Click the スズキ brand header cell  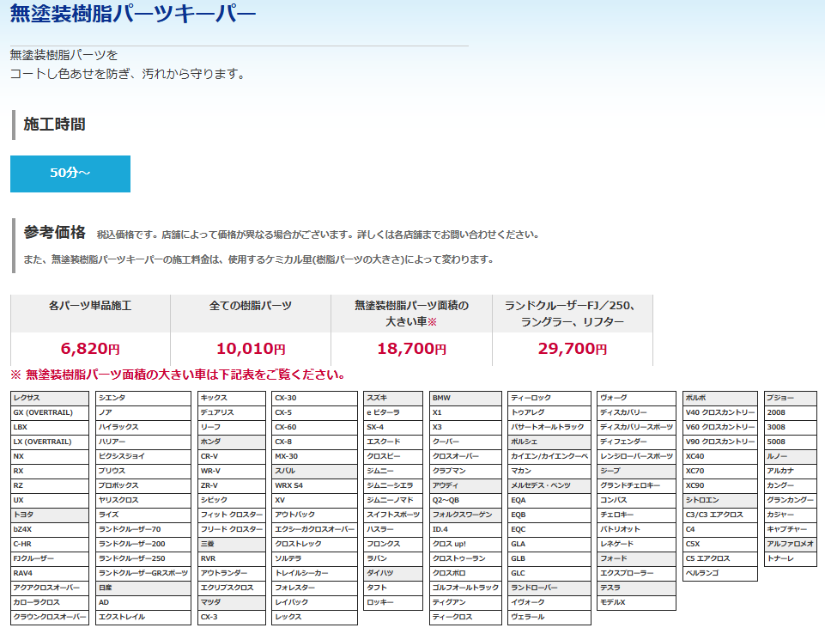coord(393,398)
